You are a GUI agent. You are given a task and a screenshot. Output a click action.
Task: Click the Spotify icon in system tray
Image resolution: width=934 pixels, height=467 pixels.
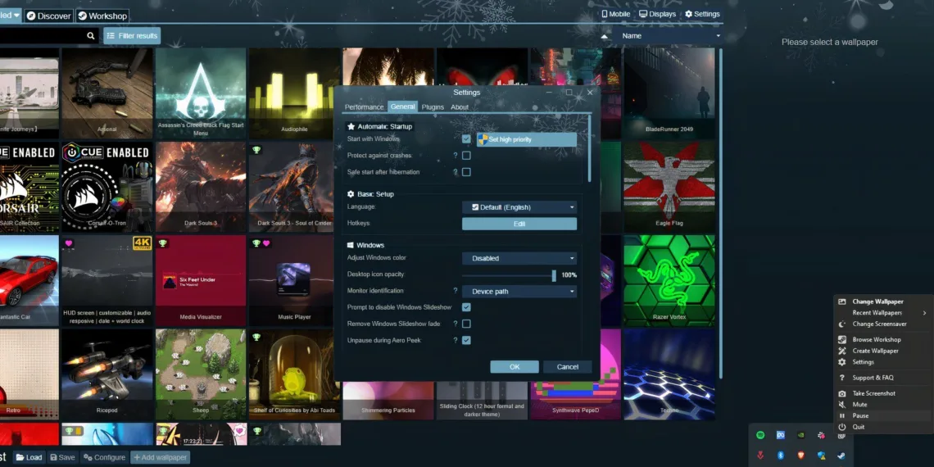click(x=761, y=435)
